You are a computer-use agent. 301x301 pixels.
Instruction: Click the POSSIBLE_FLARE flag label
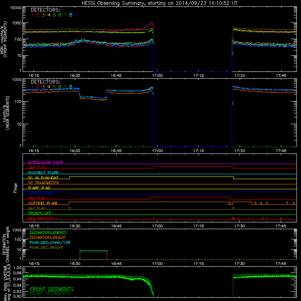pyautogui.click(x=43, y=173)
